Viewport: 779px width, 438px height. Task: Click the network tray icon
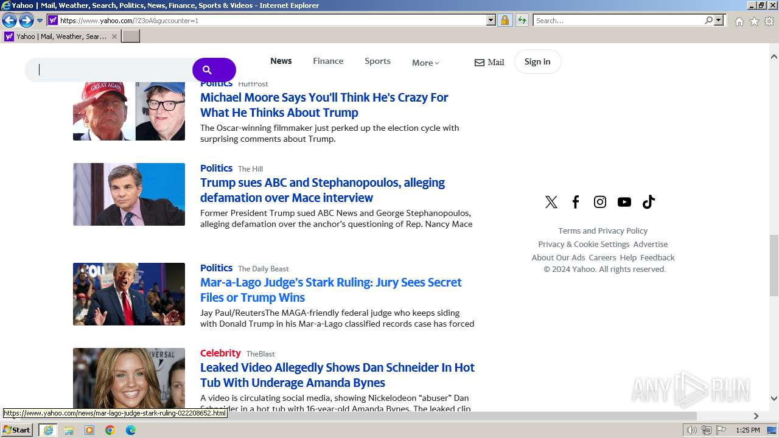click(707, 430)
